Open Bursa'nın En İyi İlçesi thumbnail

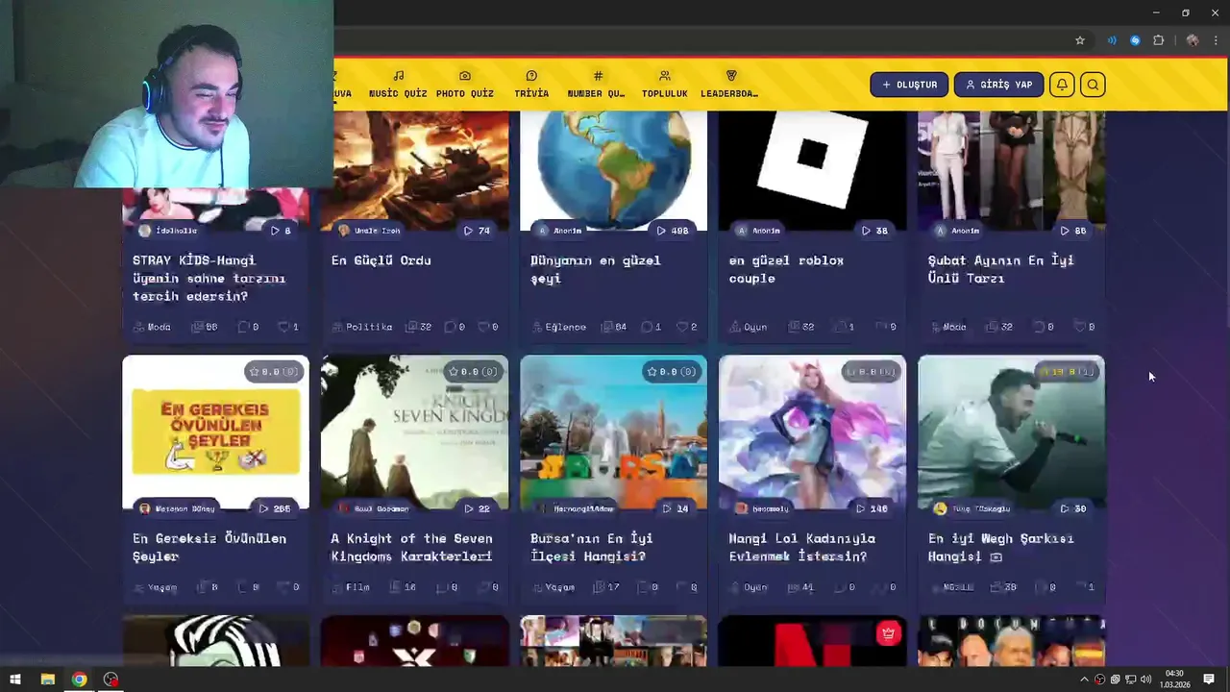(613, 432)
